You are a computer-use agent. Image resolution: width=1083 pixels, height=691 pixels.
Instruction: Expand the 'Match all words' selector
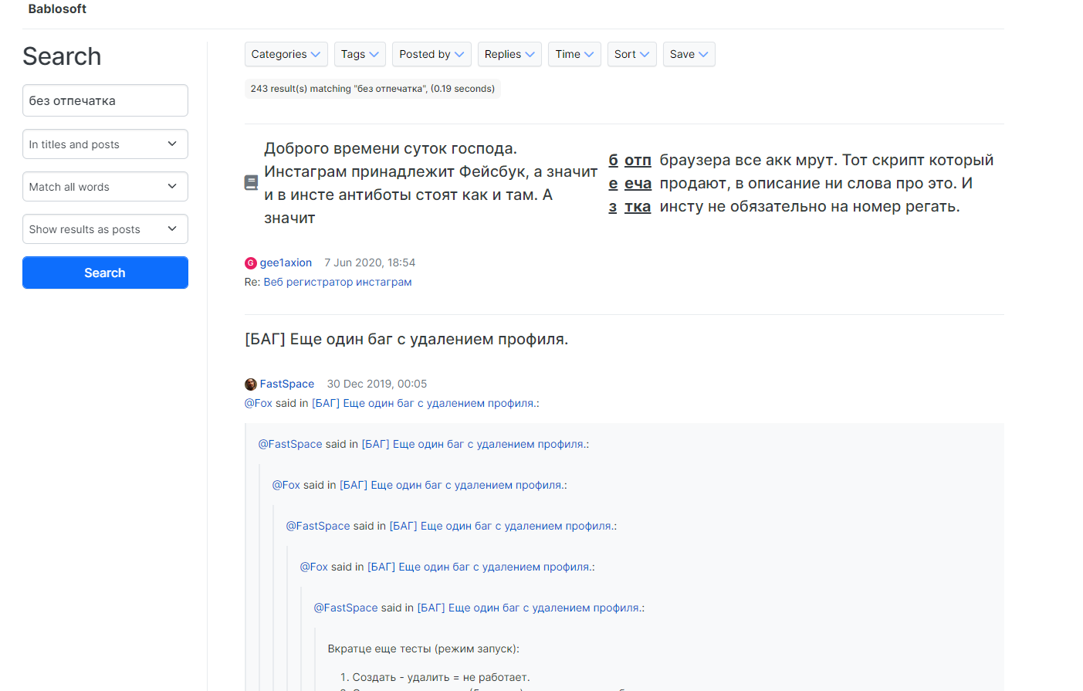click(x=105, y=187)
